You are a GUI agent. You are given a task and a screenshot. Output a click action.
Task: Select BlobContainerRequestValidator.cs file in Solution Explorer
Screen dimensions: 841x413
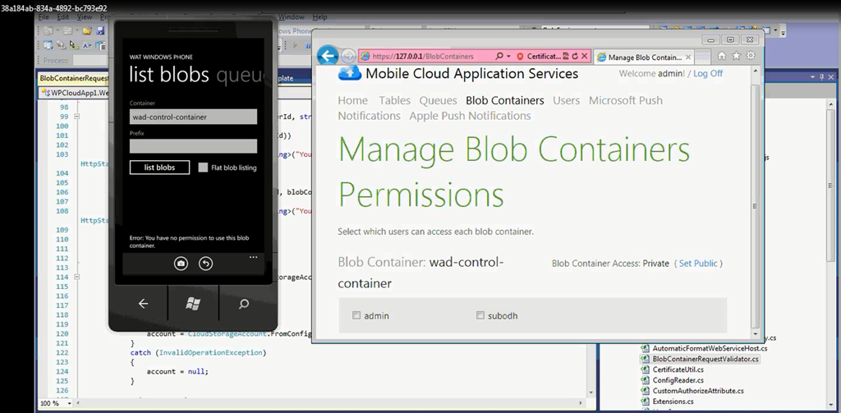(x=701, y=359)
